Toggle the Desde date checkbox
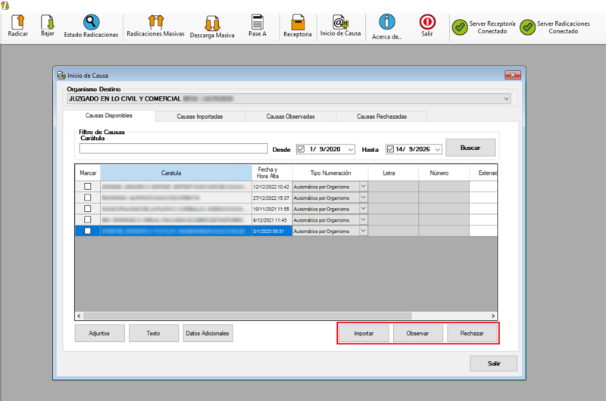The width and height of the screenshot is (606, 401). coord(301,149)
